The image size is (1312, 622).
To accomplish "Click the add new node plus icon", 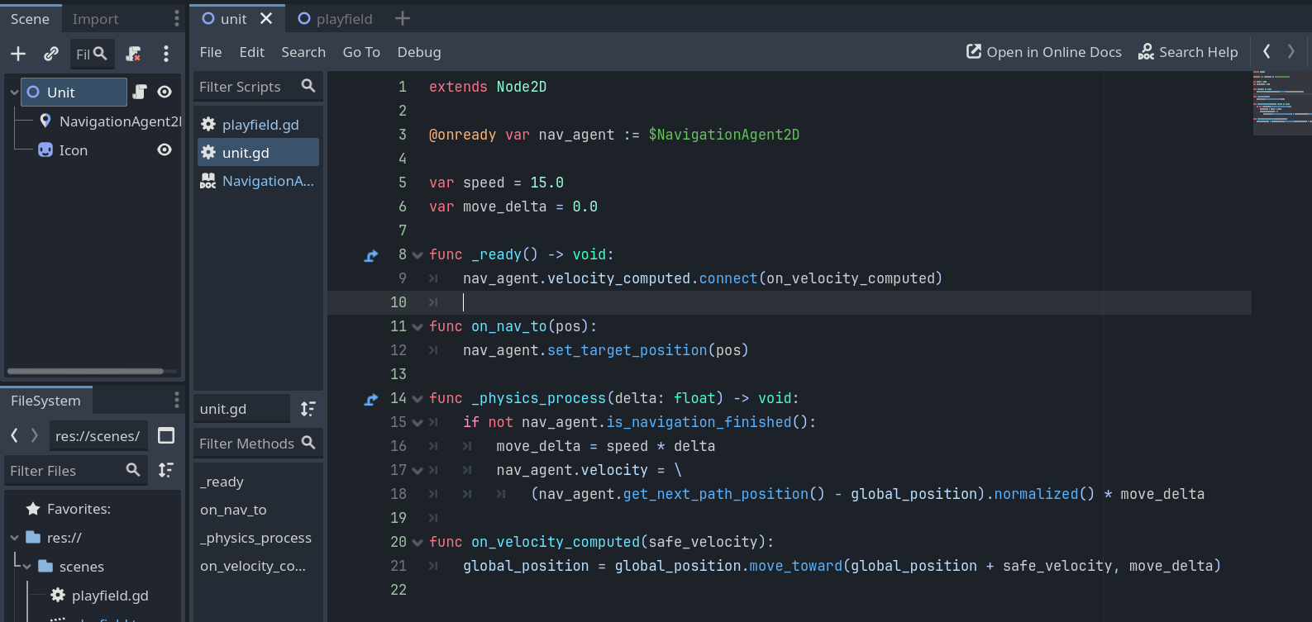I will point(18,54).
